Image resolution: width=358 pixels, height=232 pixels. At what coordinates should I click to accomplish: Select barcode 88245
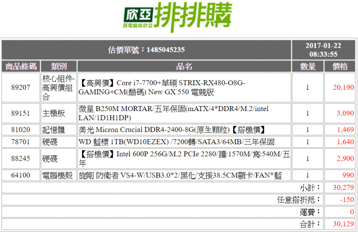tap(21, 159)
